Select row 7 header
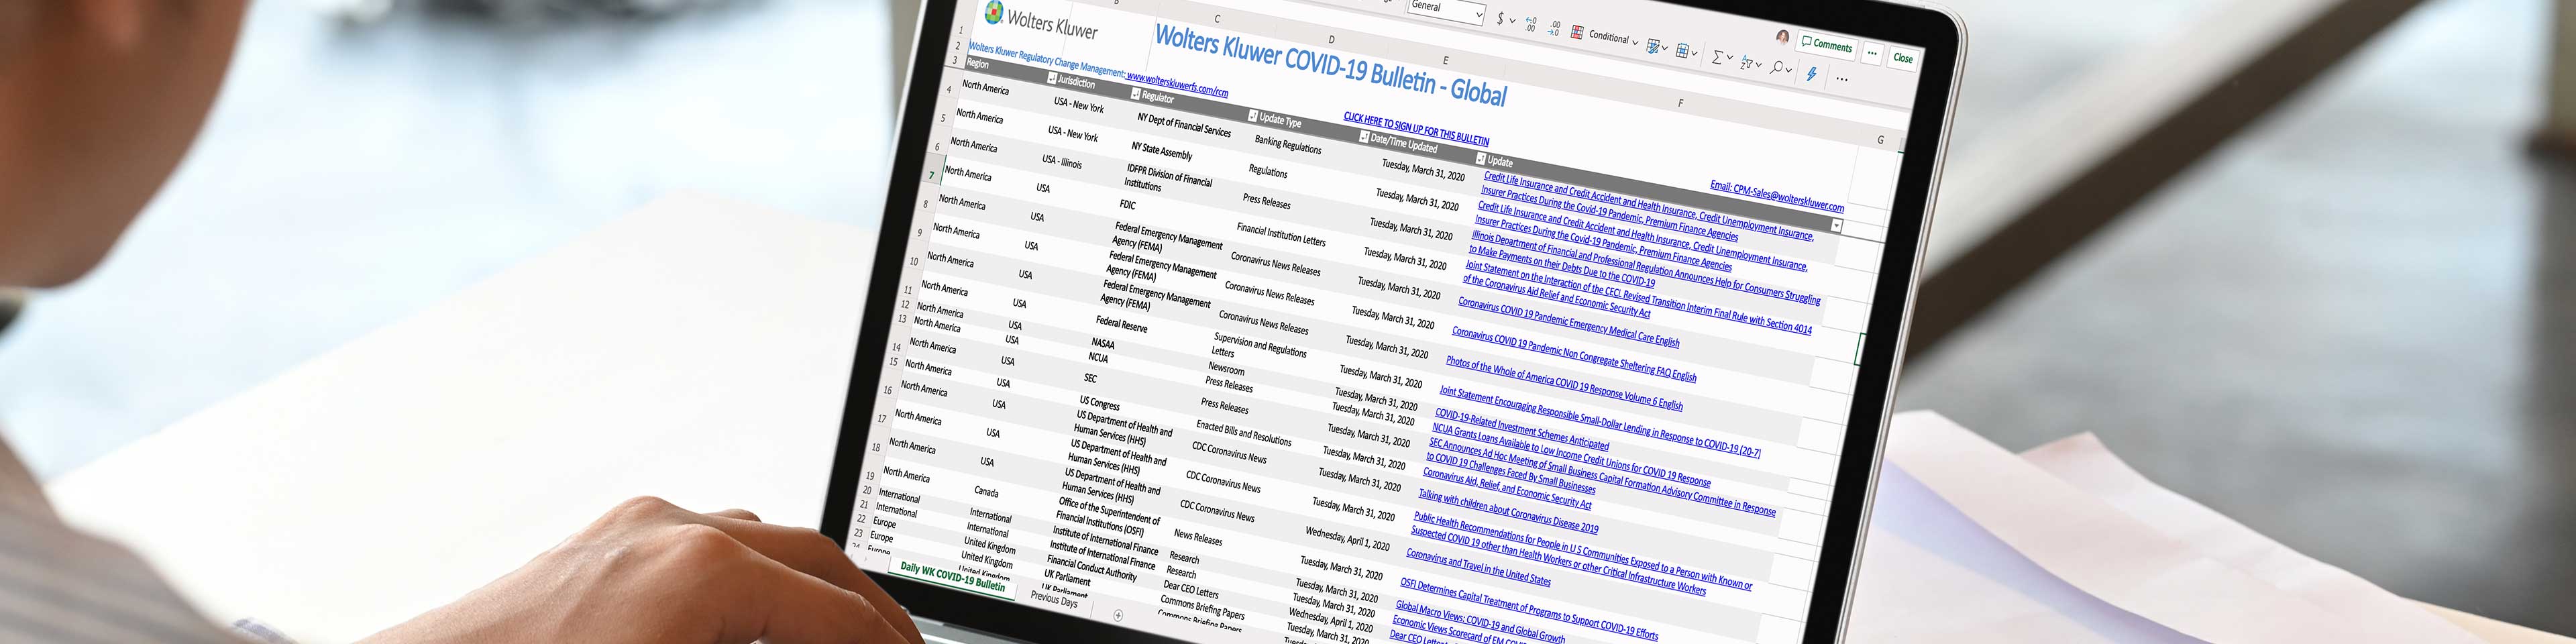The width and height of the screenshot is (2576, 644). (x=932, y=176)
